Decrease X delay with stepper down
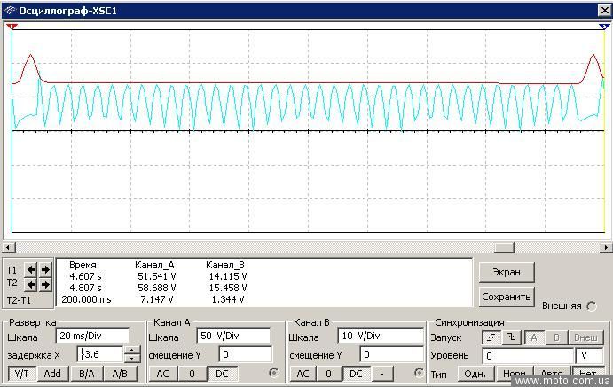 132,359
